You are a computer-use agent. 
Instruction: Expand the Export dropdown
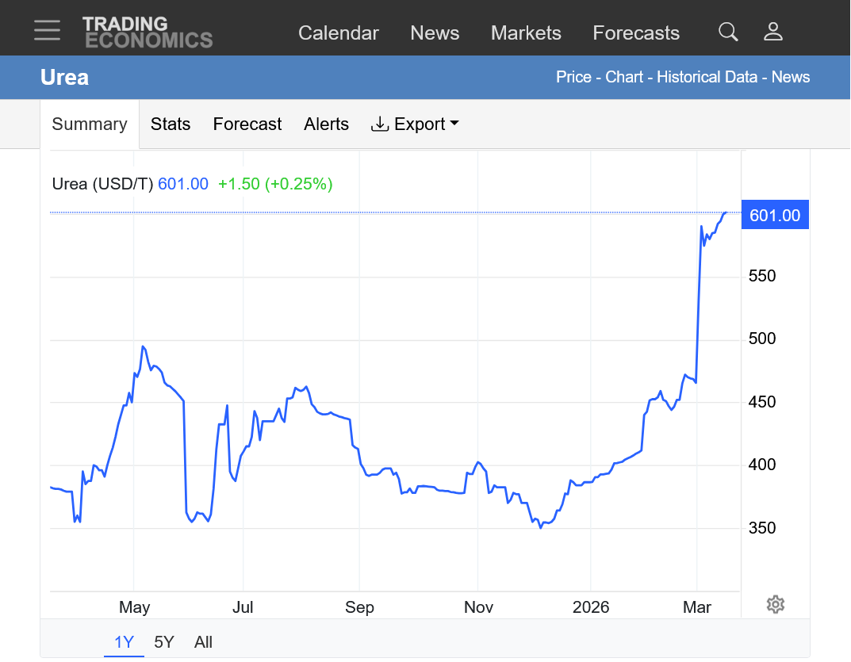(415, 124)
